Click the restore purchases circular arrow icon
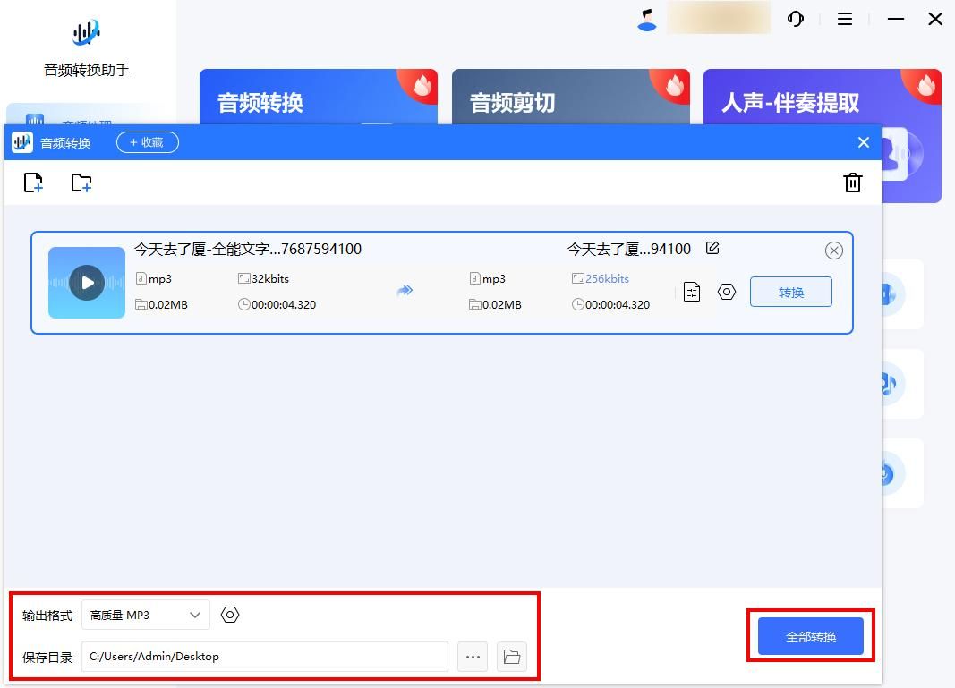 tap(796, 18)
